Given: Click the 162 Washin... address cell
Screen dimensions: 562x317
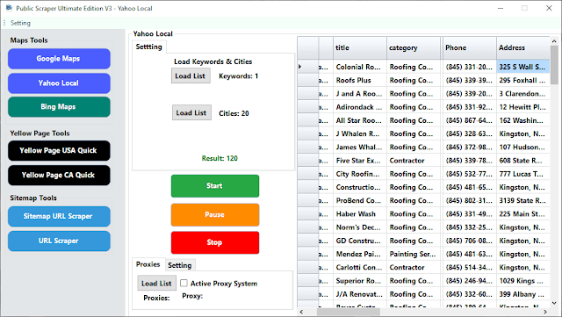Looking at the screenshot, I should click(x=523, y=120).
